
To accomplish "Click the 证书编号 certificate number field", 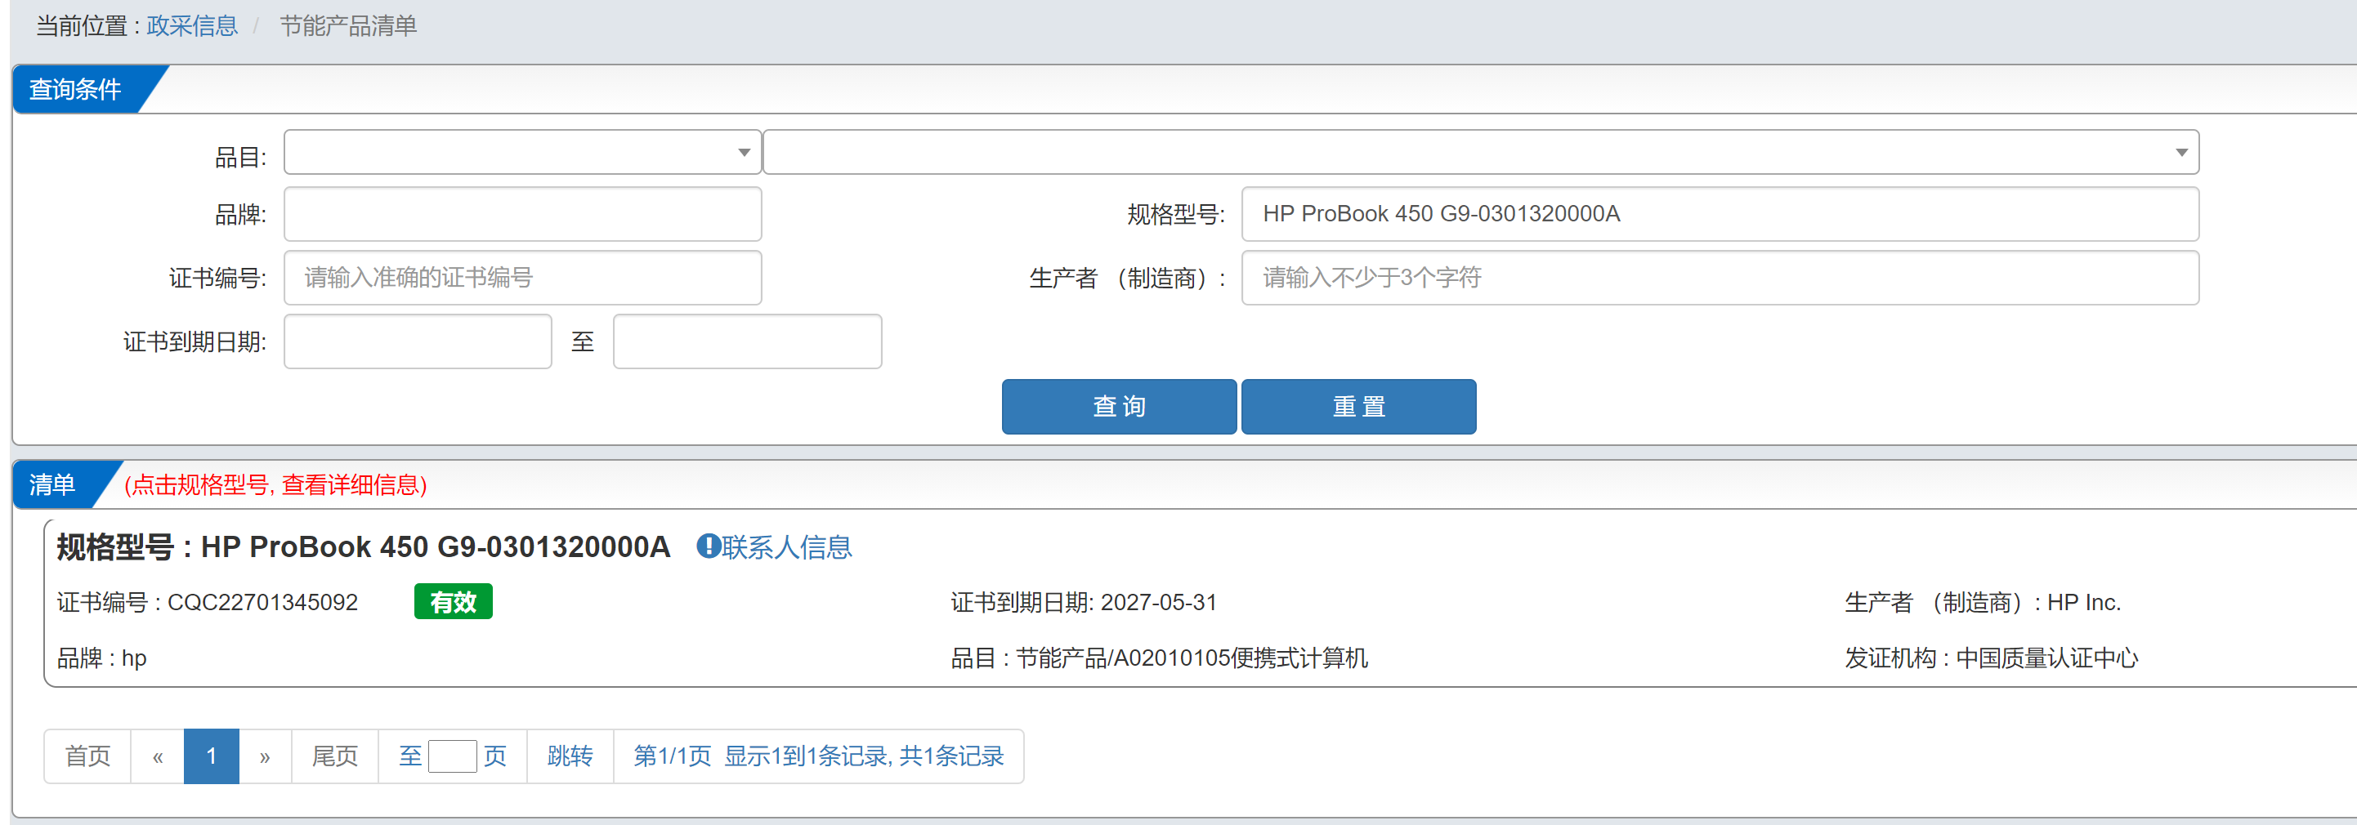I will (521, 278).
